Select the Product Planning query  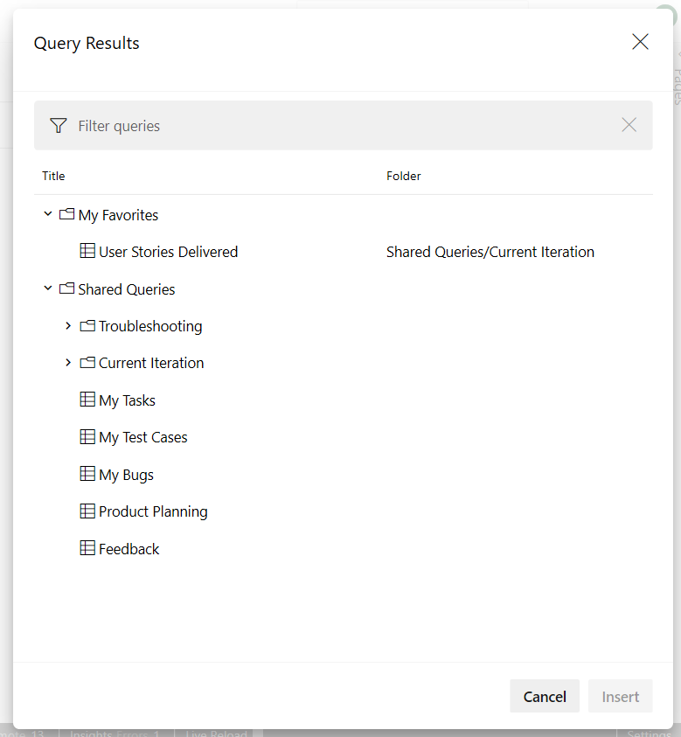pyautogui.click(x=153, y=511)
